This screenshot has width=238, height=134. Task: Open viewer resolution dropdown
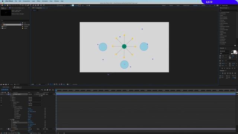[42, 84]
